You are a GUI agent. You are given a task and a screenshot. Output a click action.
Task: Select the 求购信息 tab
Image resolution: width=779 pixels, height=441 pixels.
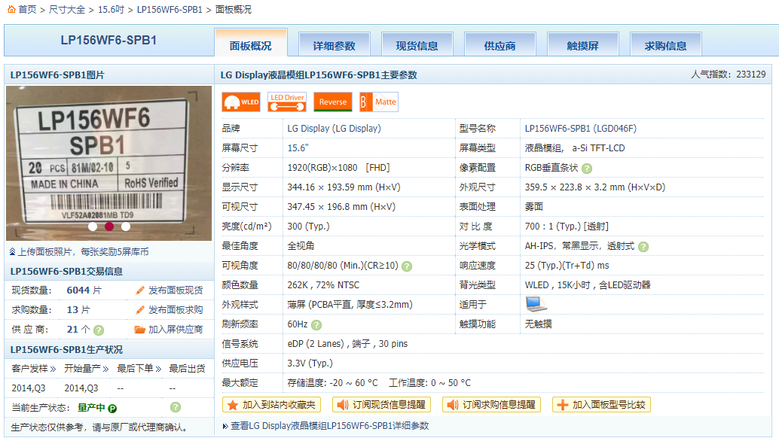(x=666, y=44)
